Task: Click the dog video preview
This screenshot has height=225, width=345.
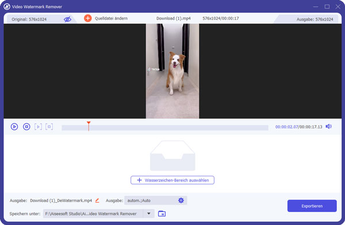Action: pos(172,71)
